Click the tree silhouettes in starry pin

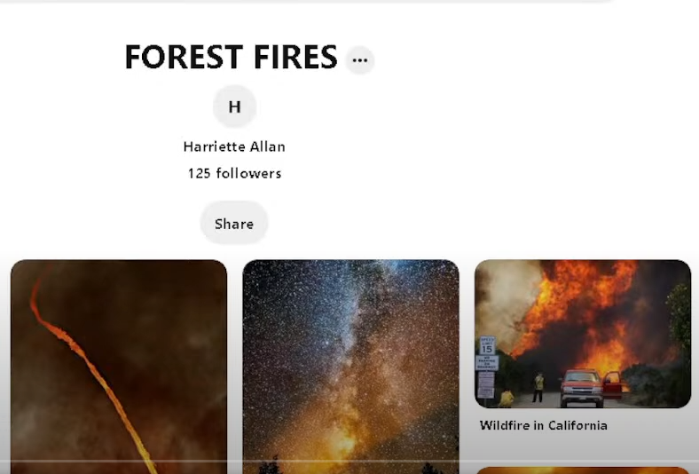[352, 467]
